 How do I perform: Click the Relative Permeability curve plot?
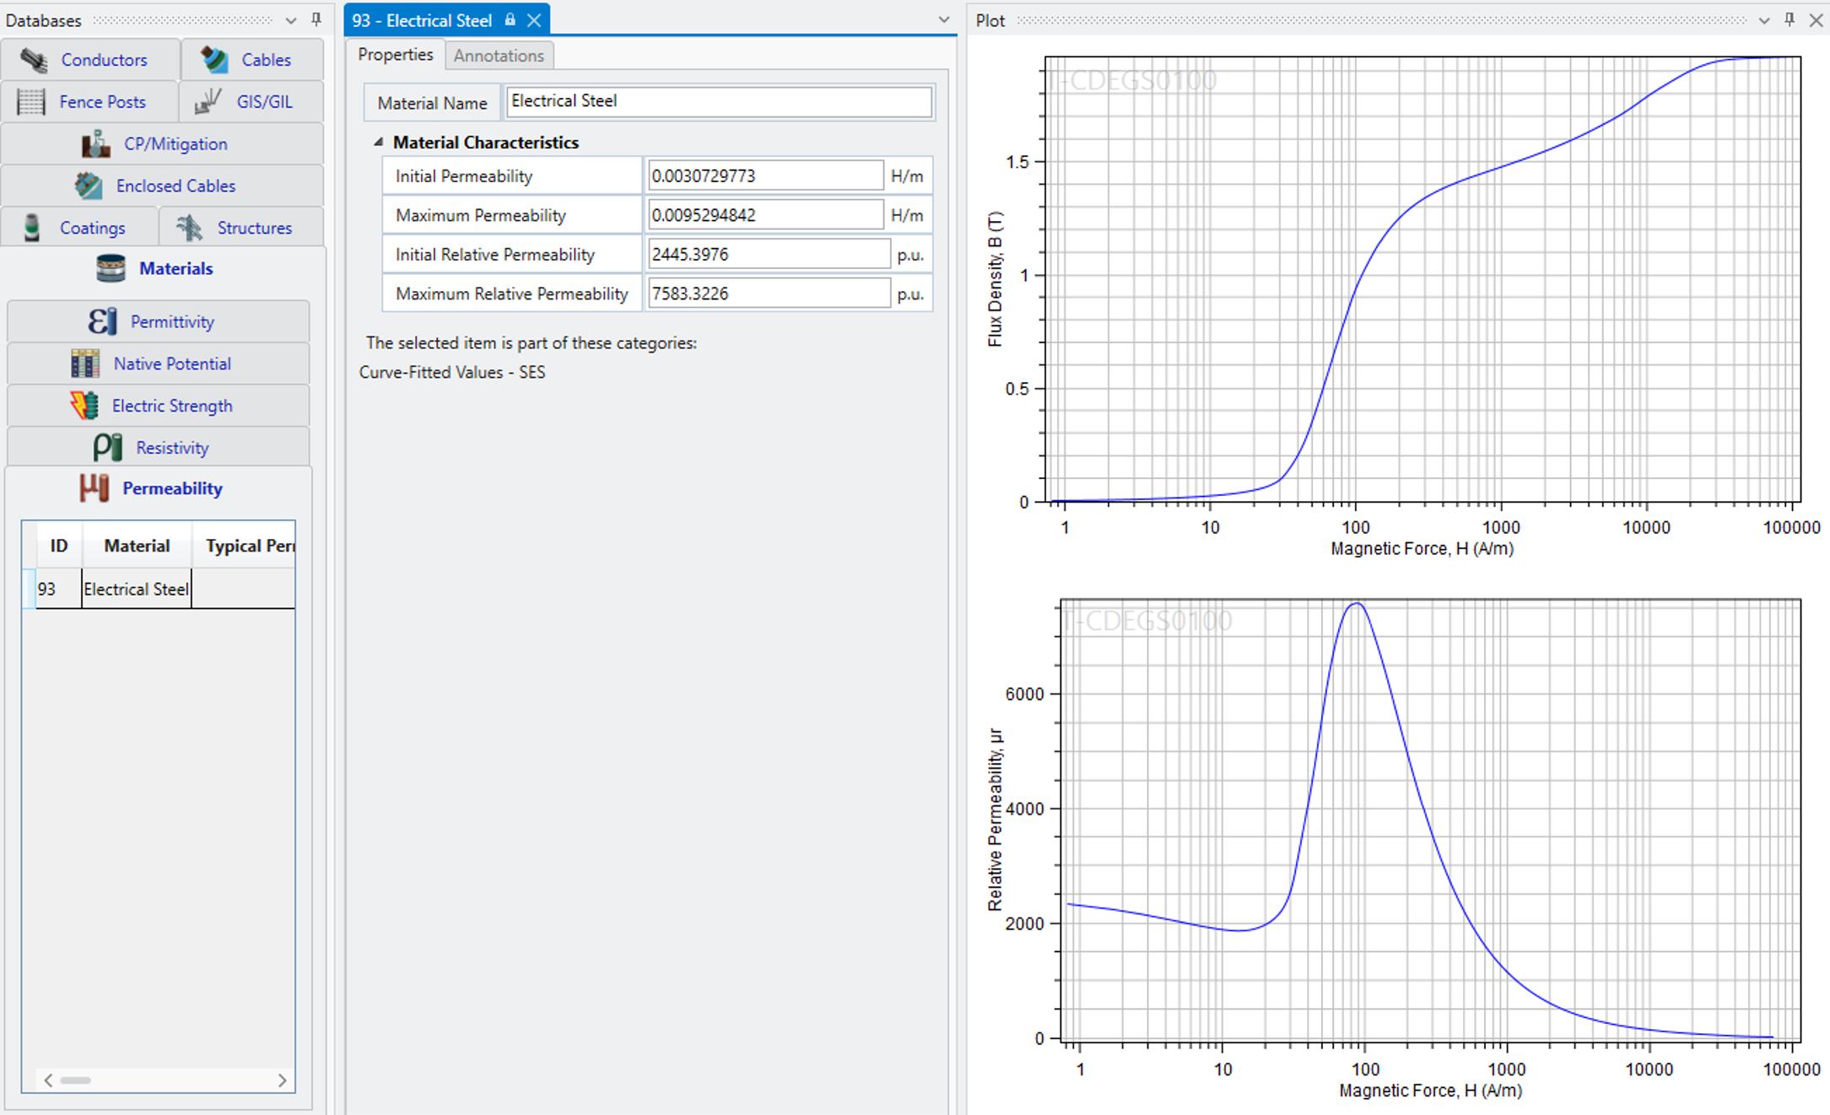pyautogui.click(x=1430, y=819)
